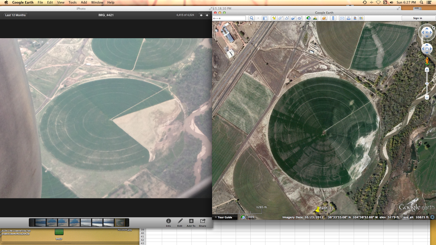The image size is (436, 245).
Task: Open the Google Earth application menu
Action: 23,2
